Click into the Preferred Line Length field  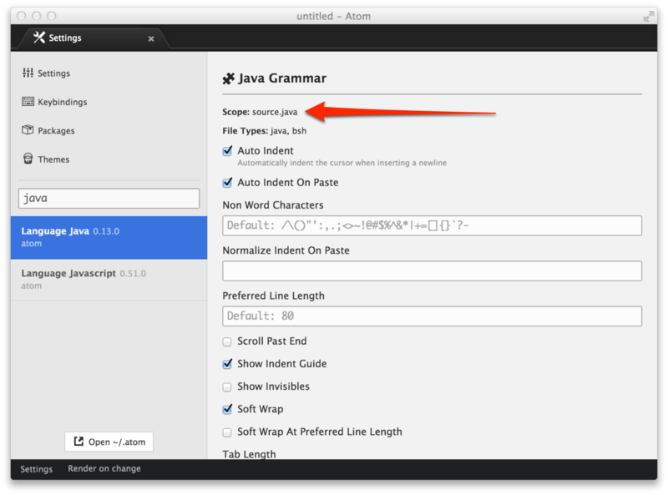(x=432, y=316)
